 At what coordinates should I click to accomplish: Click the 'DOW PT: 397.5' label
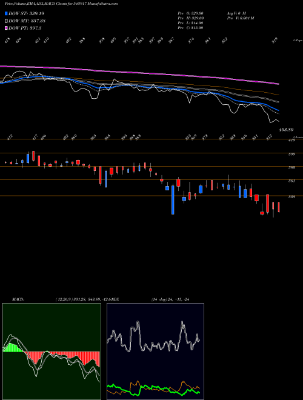coord(25,28)
